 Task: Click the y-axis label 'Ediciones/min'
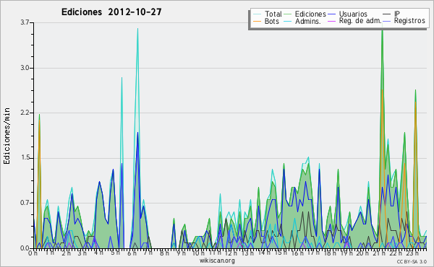tap(7, 136)
